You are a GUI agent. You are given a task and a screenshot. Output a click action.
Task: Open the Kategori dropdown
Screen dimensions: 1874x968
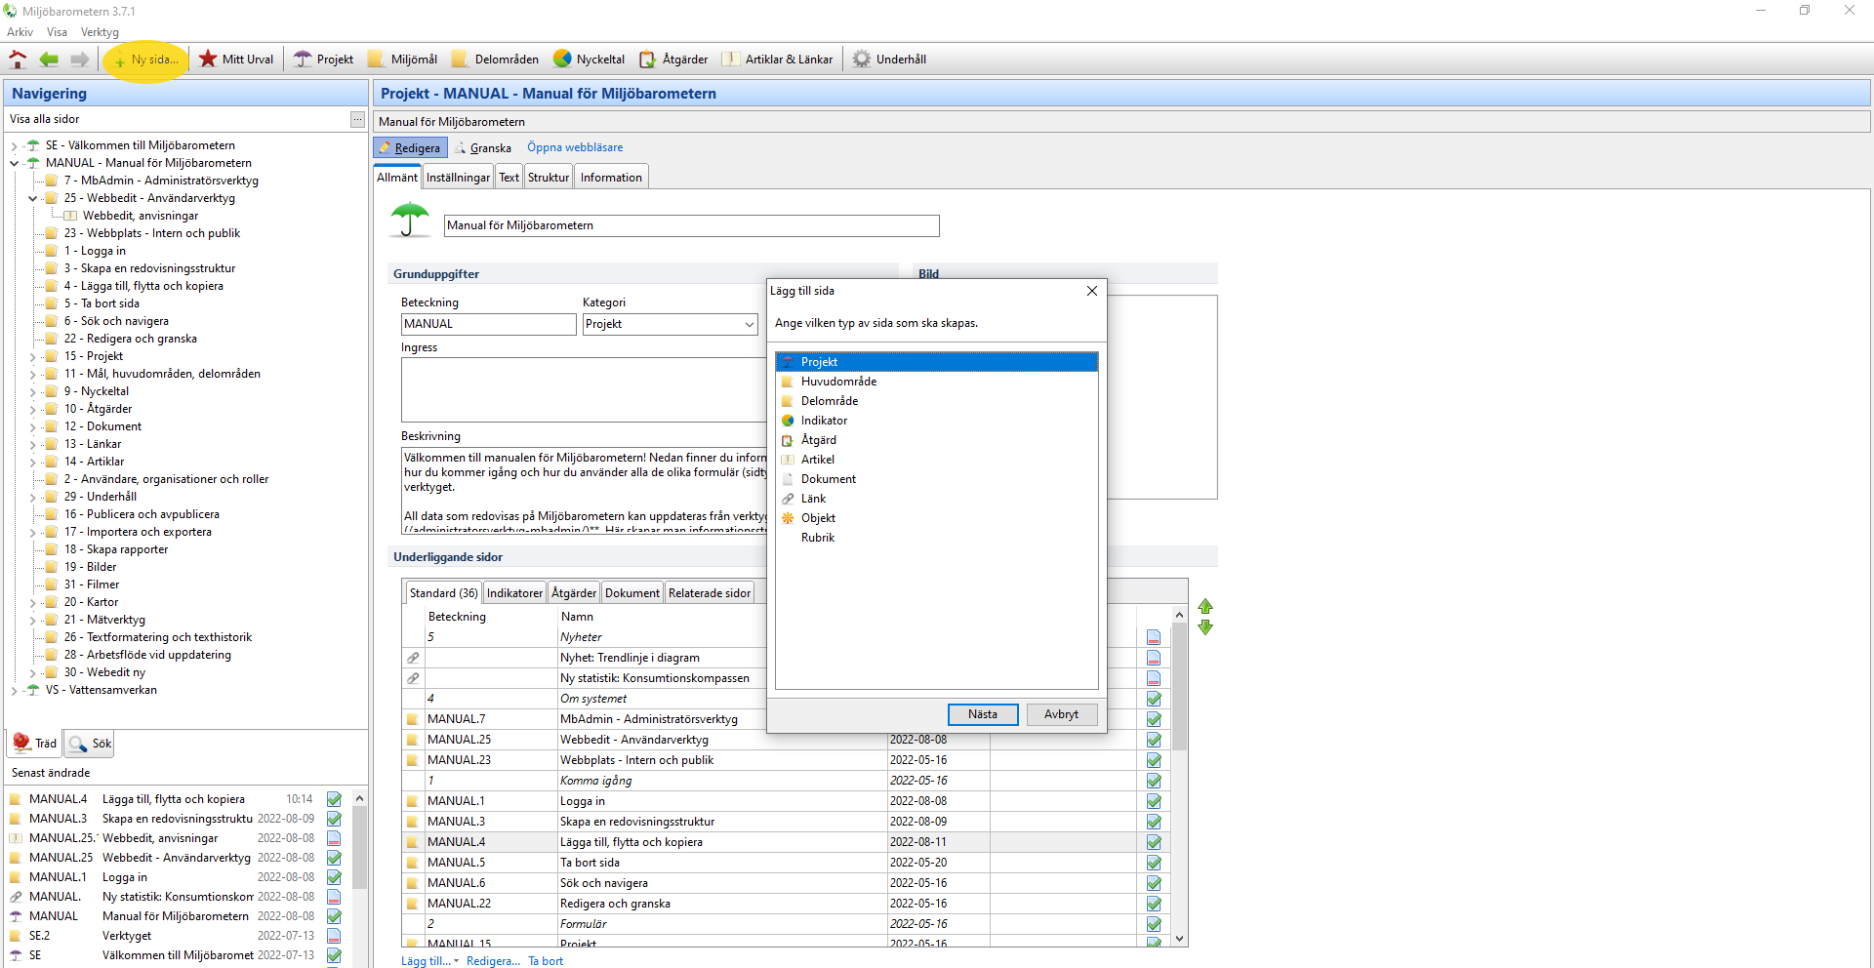[749, 324]
